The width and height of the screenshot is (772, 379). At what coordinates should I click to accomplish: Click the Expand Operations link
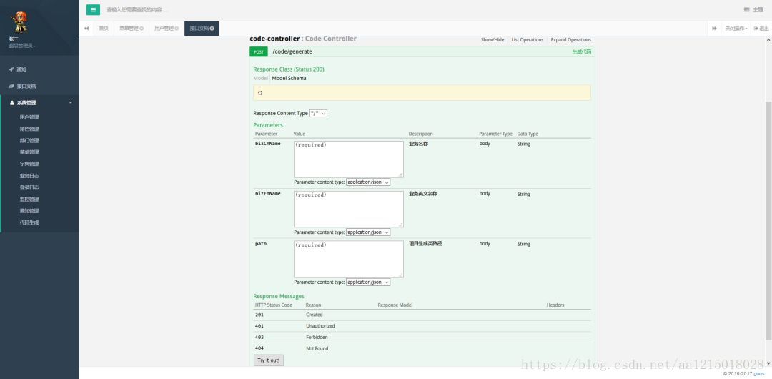click(x=571, y=40)
